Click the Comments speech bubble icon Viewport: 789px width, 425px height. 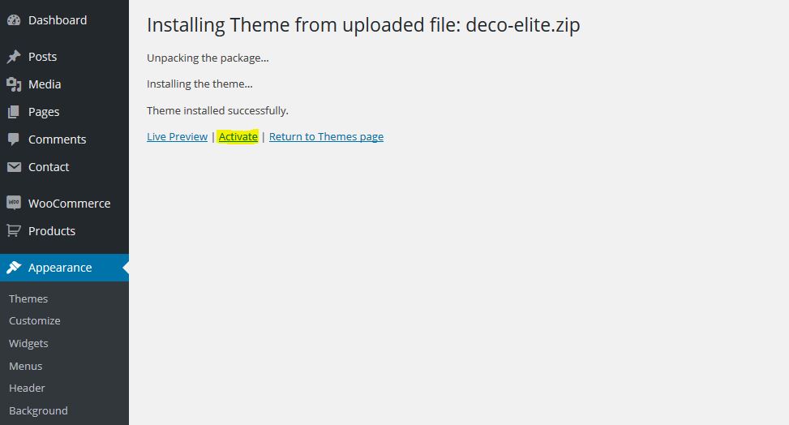tap(14, 140)
